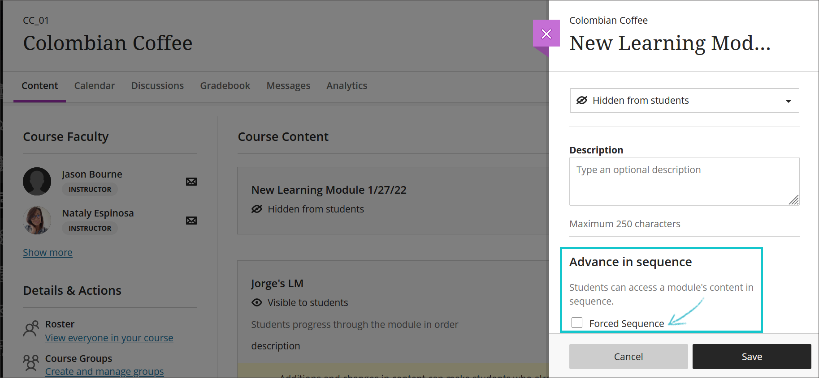This screenshot has height=378, width=819.
Task: Open View everyone in your course link
Action: tap(109, 338)
